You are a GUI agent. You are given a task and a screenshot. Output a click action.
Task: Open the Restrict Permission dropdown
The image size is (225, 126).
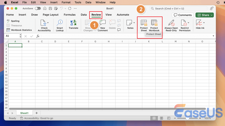point(189,22)
